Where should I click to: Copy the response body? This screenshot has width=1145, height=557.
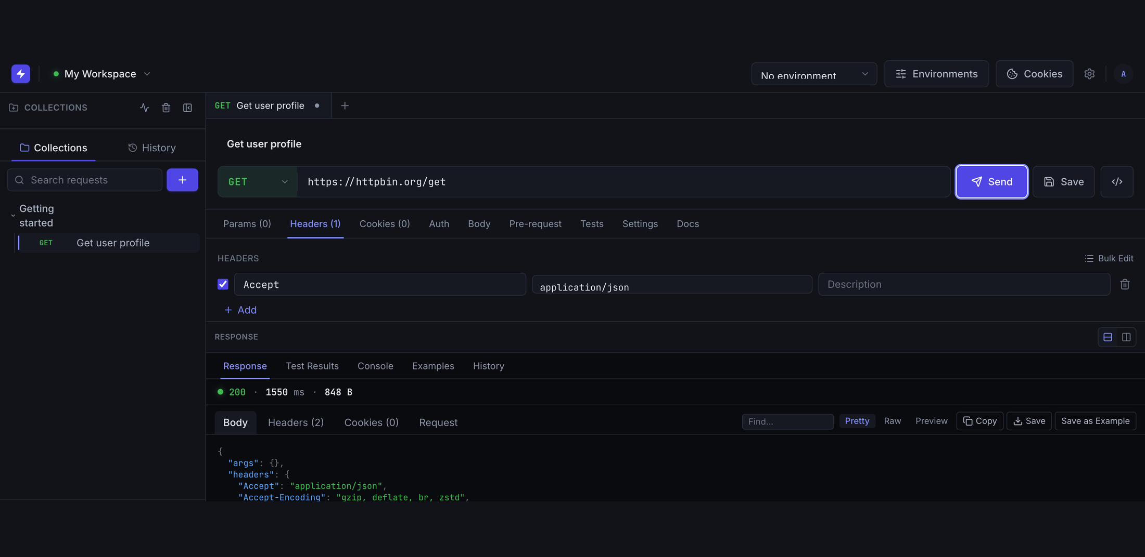979,421
